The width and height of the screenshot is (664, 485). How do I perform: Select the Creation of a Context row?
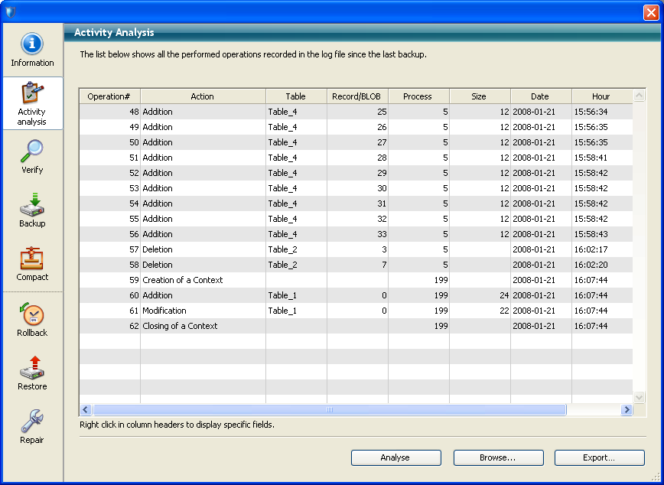[x=183, y=280]
